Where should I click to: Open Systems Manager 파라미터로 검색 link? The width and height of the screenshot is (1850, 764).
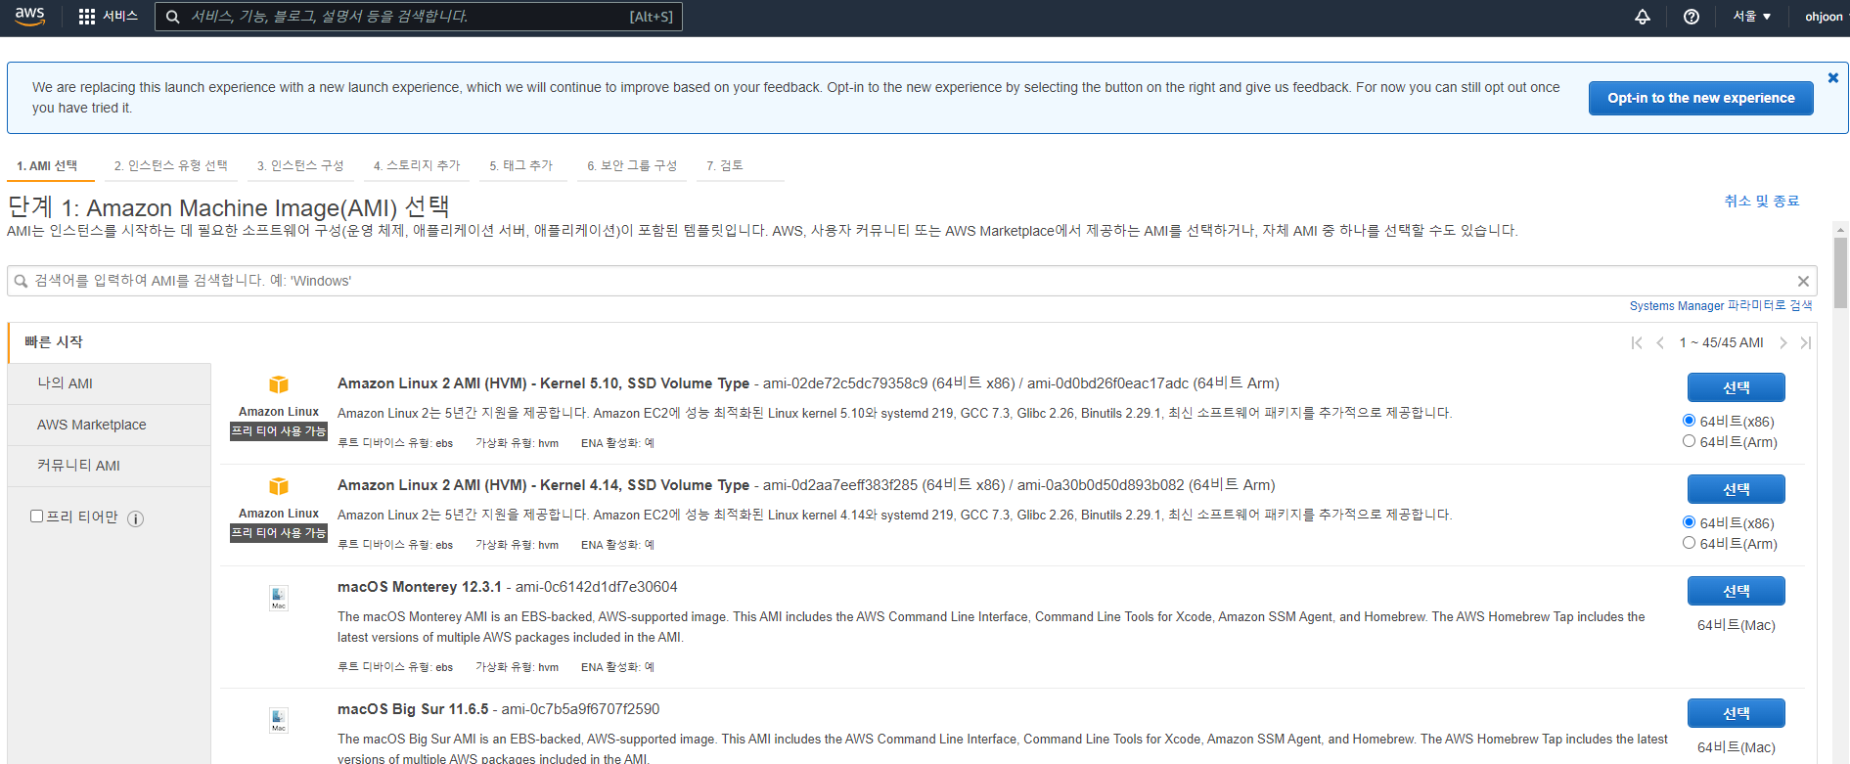click(1721, 306)
